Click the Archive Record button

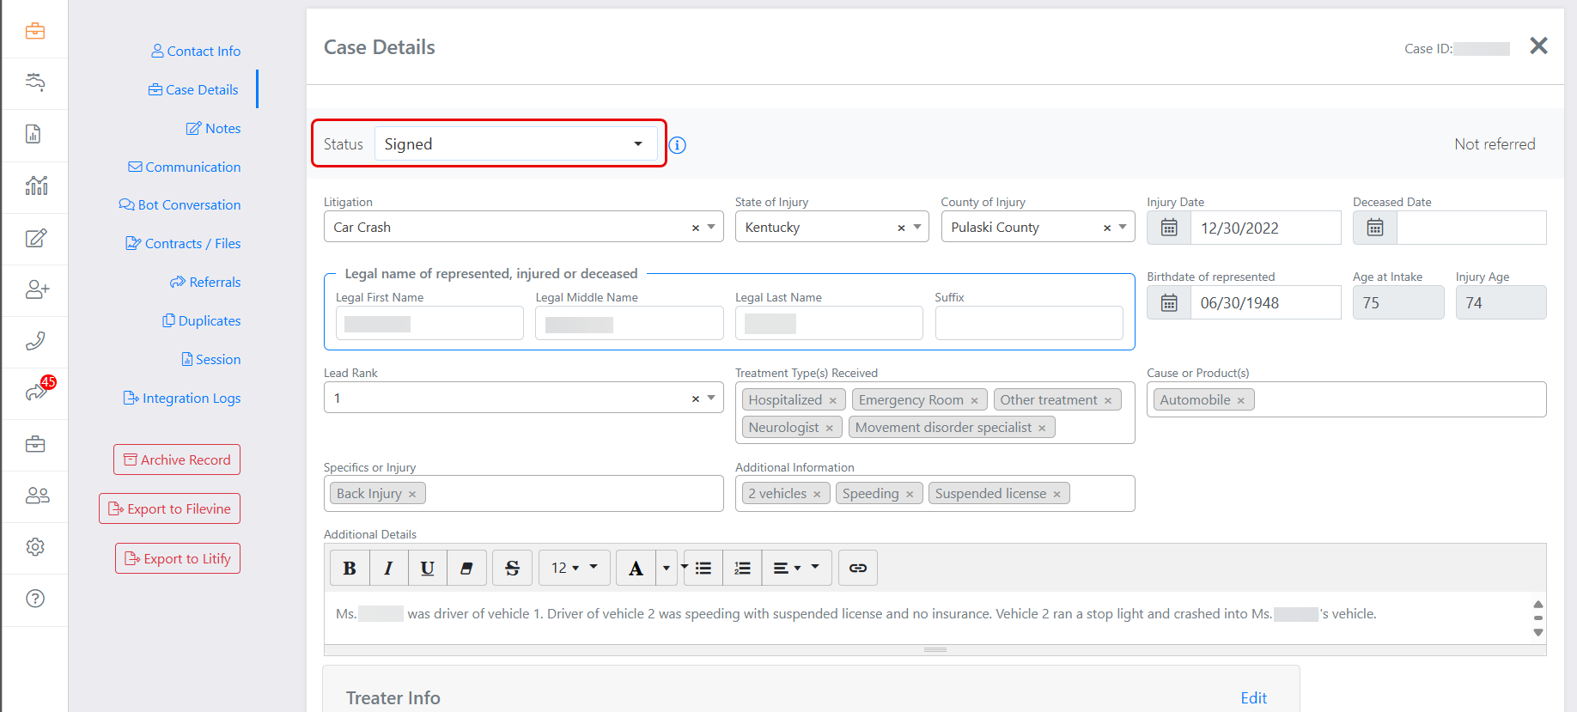(177, 459)
